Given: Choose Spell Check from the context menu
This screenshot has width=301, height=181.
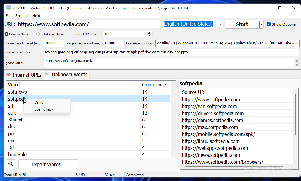Looking at the screenshot, I should pos(47,109).
